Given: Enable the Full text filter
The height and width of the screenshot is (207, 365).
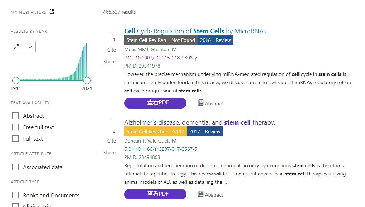Looking at the screenshot, I should point(15,139).
